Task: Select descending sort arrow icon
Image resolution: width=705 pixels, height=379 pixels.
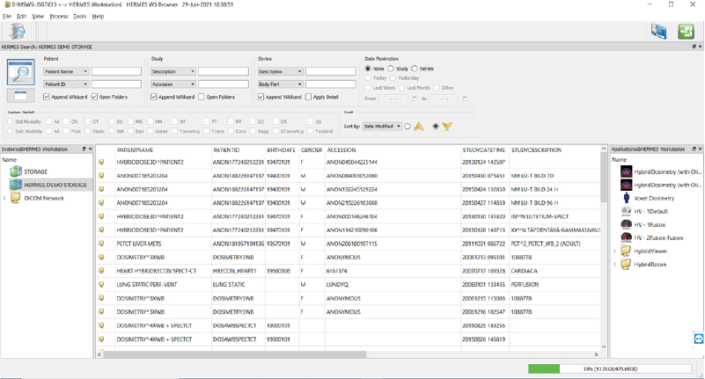Action: [x=447, y=127]
